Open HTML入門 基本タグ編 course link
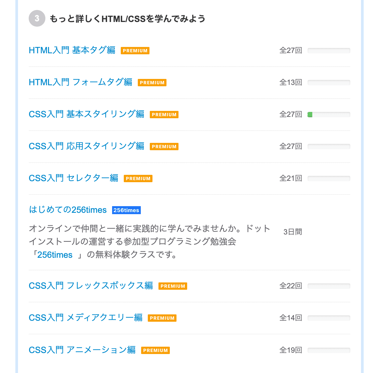Screen dimensions: 377x373 pyautogui.click(x=72, y=50)
